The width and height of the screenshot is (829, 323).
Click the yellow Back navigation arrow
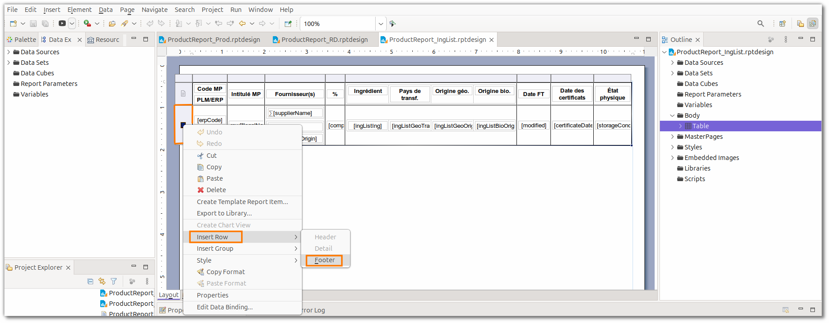(x=242, y=23)
